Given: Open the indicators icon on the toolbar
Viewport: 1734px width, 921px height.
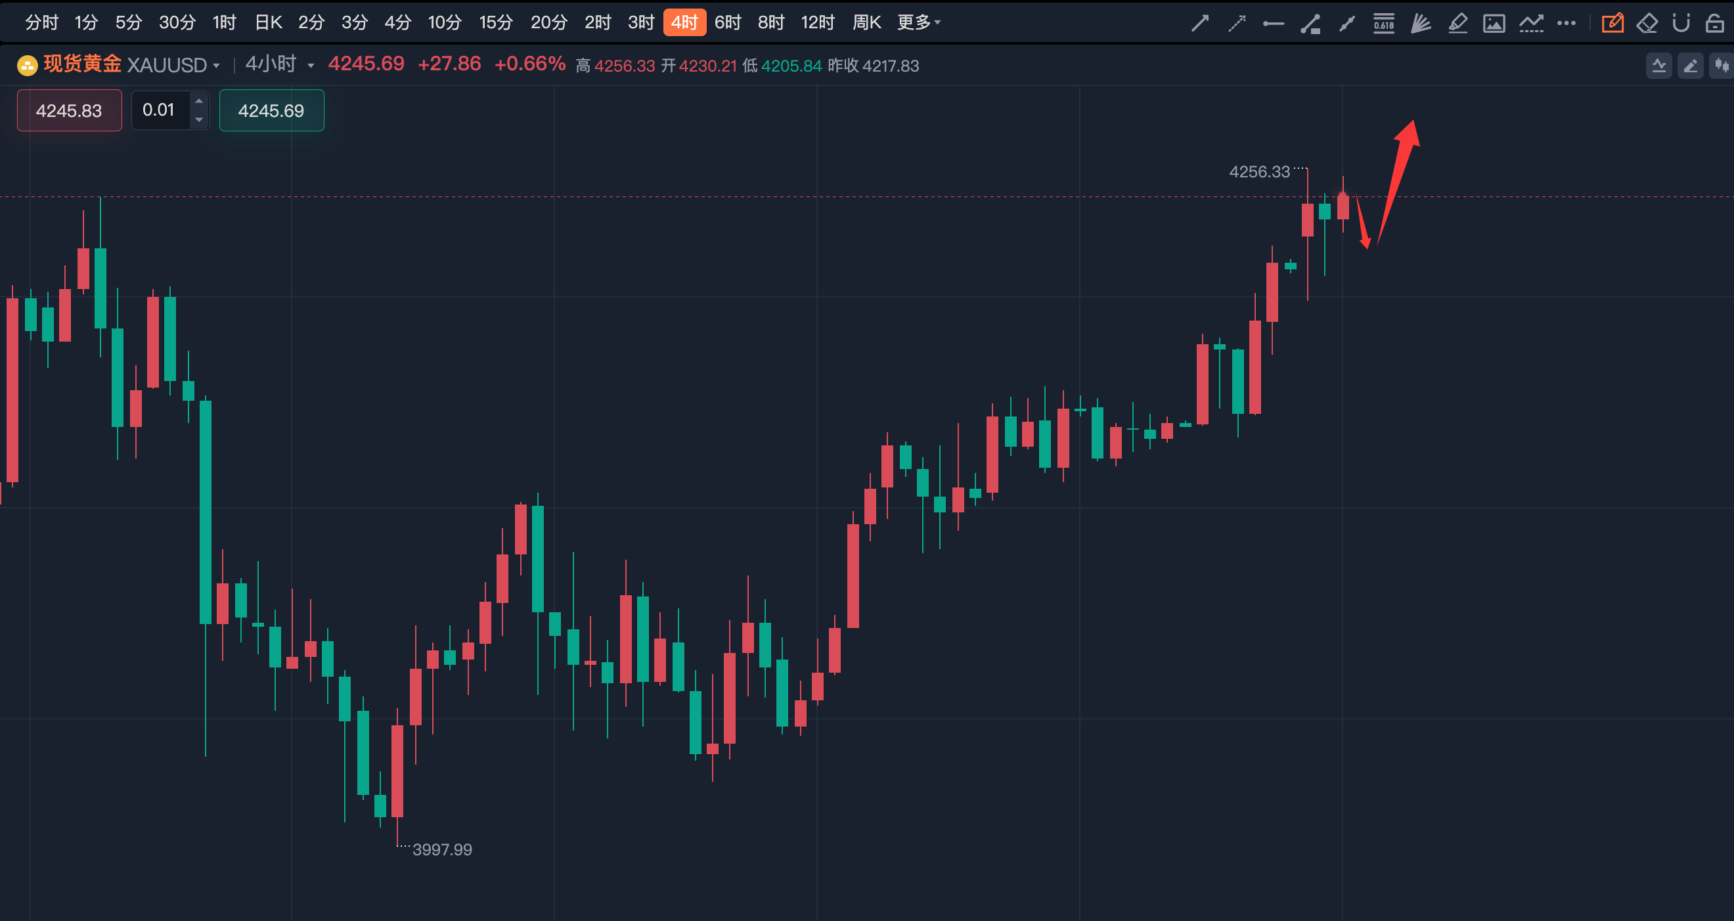Looking at the screenshot, I should click(1532, 22).
